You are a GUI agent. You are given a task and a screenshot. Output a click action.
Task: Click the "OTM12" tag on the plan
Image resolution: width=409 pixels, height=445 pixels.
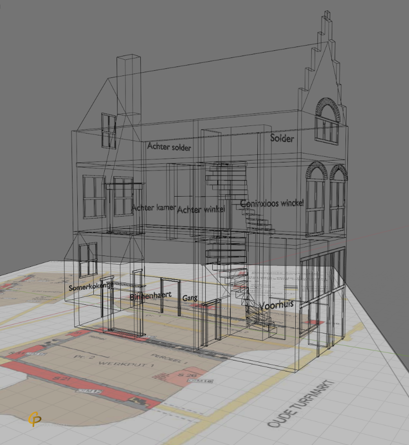click(x=90, y=391)
